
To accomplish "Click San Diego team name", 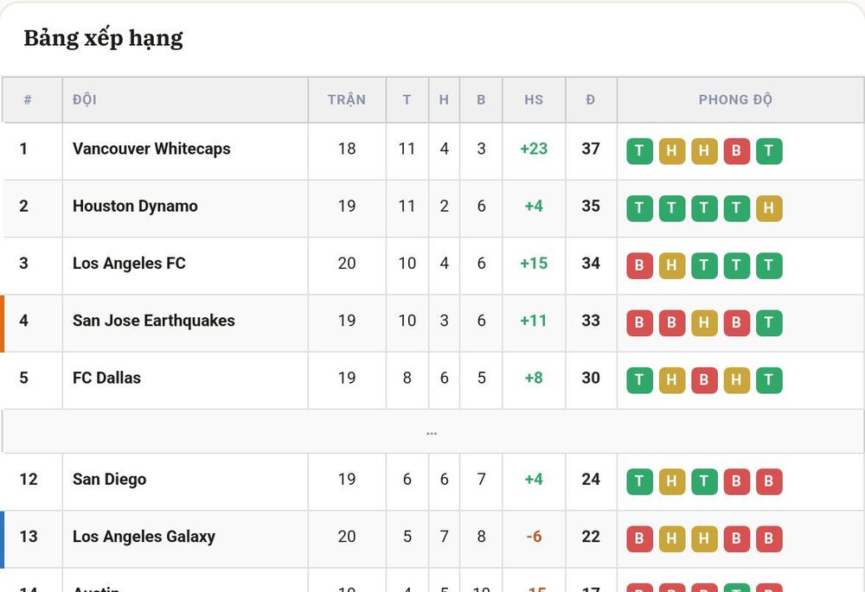I will tap(110, 480).
